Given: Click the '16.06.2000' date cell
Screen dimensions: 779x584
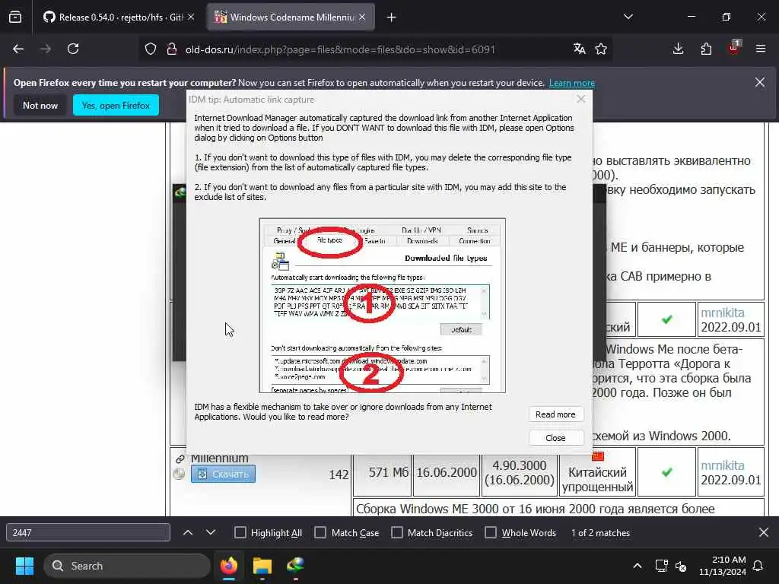Looking at the screenshot, I should (x=447, y=472).
